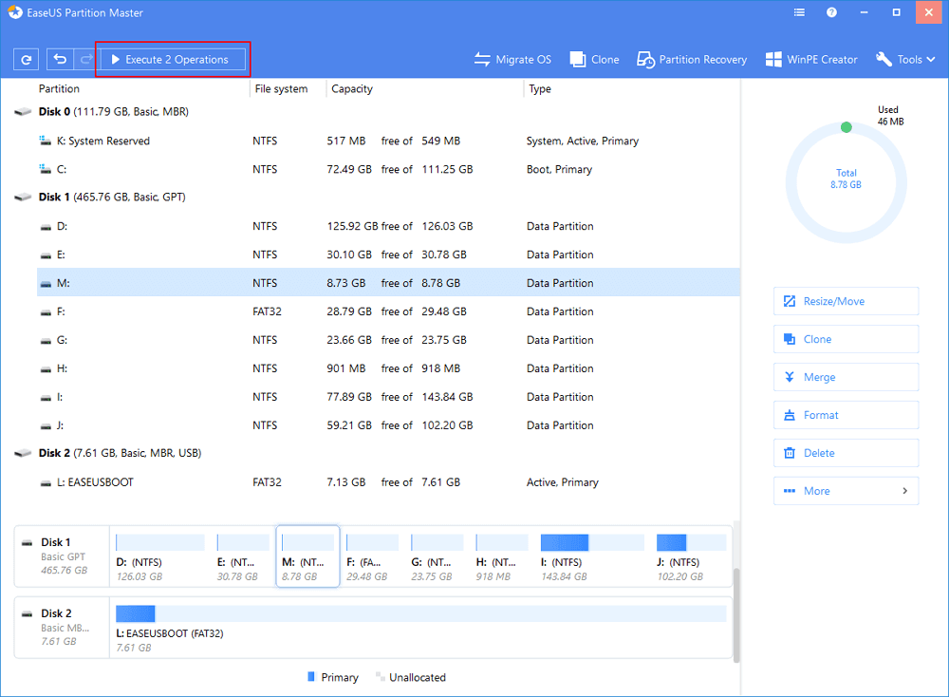Click the Partition column header
The width and height of the screenshot is (949, 697).
coord(59,89)
